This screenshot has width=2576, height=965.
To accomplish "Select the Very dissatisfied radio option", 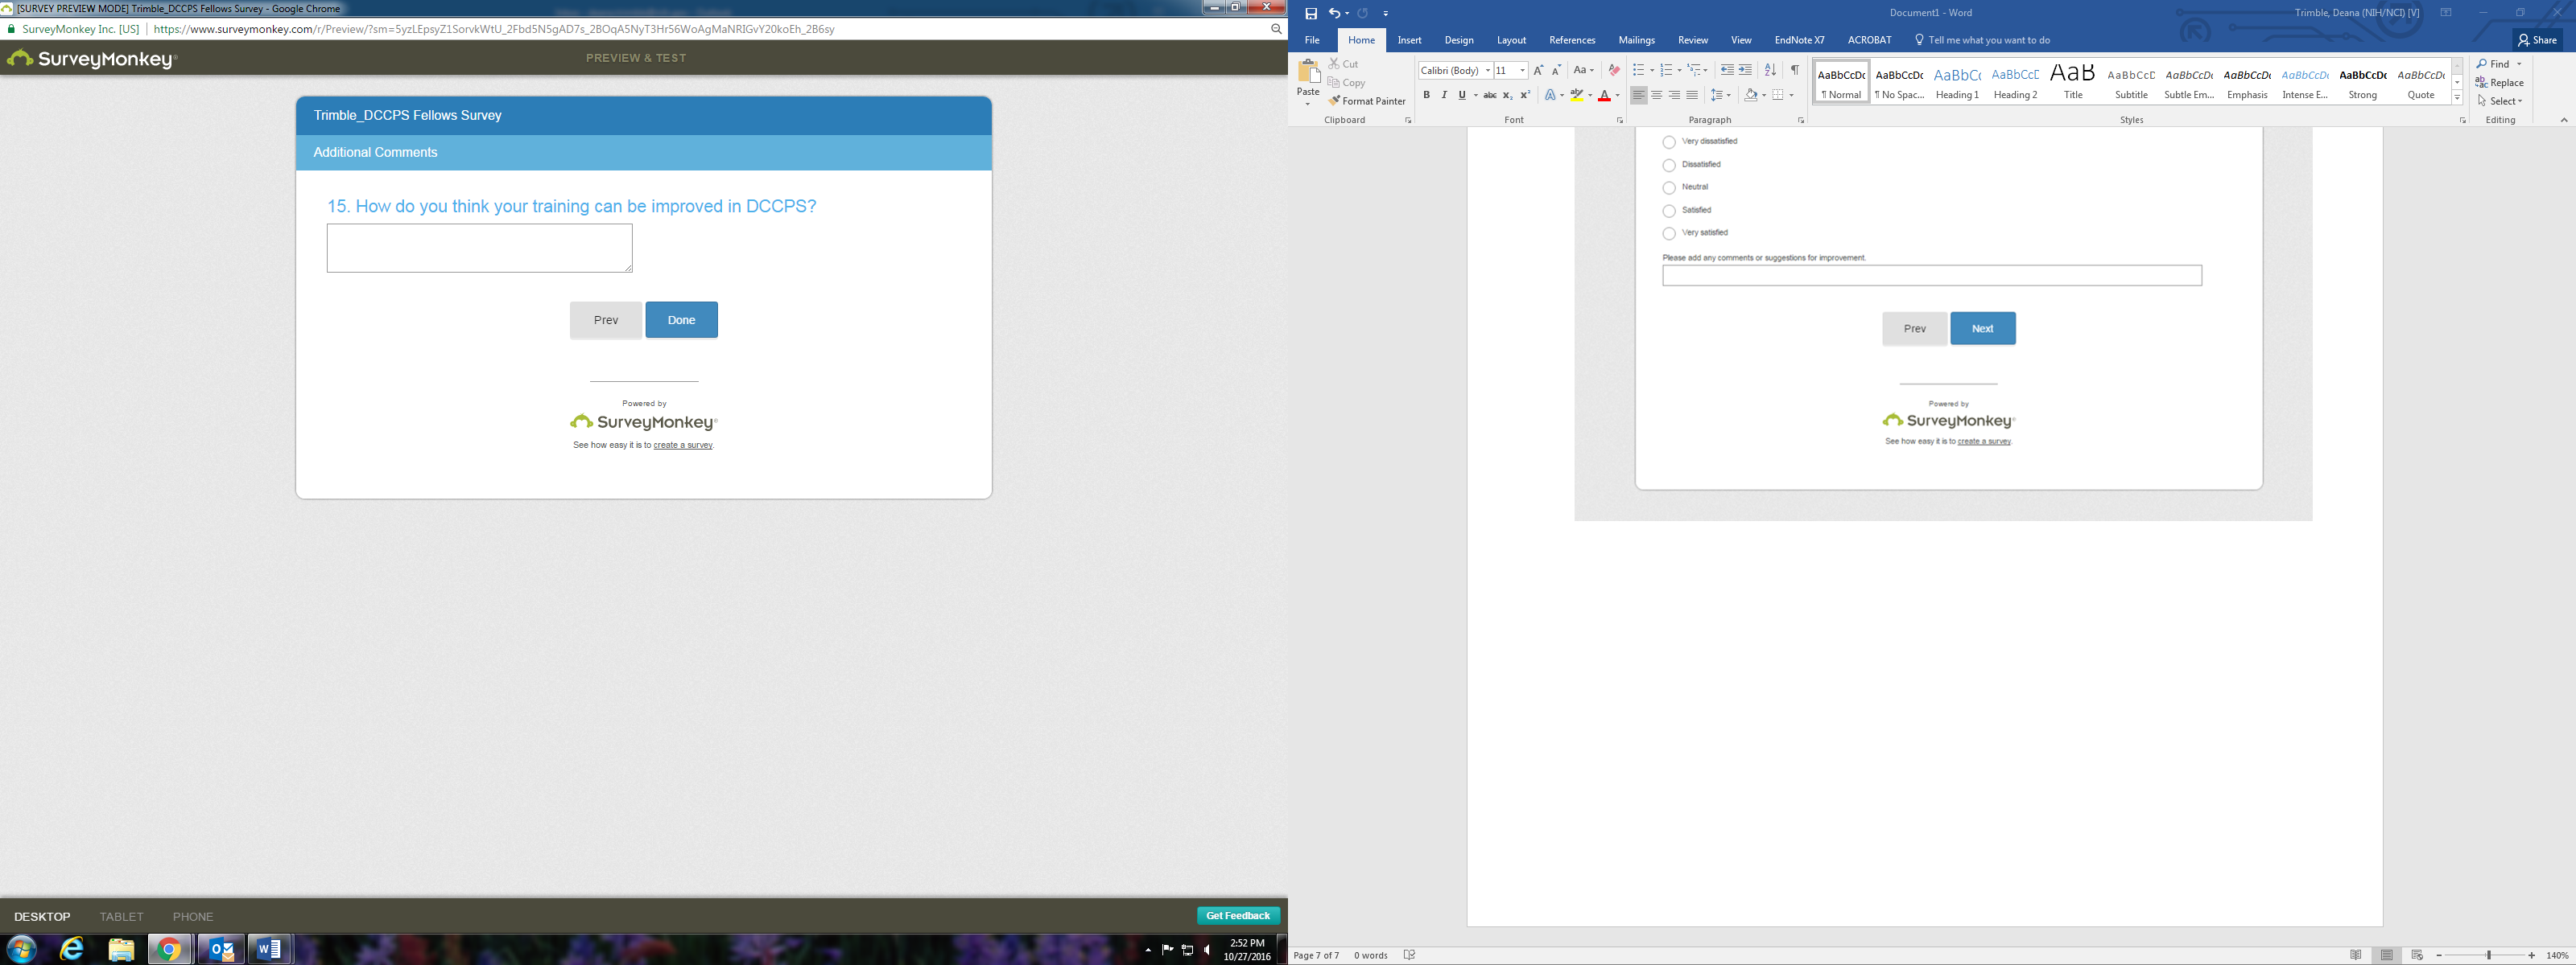I will pos(1669,142).
